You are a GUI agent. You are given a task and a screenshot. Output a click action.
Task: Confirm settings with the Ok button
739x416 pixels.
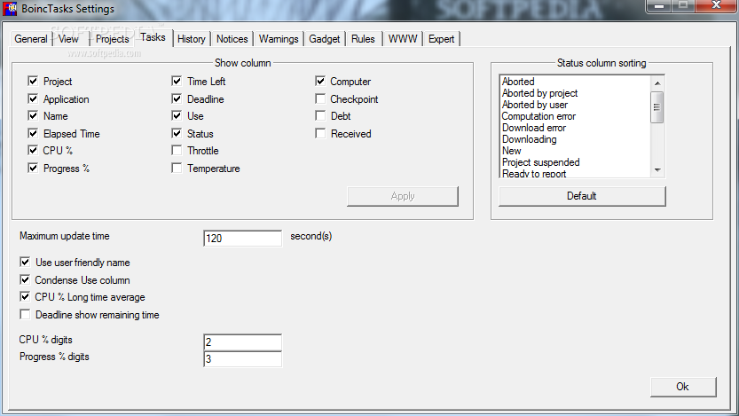683,387
